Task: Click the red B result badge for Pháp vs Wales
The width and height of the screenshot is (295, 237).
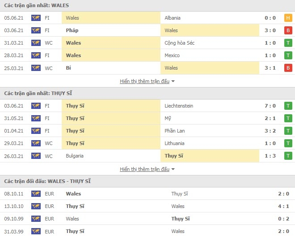Action: pyautogui.click(x=288, y=30)
